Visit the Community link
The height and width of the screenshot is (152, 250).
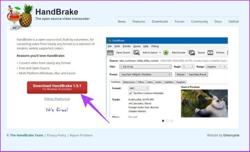[x=199, y=21]
